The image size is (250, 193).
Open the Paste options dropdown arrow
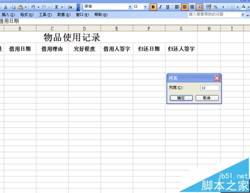tap(25, 7)
